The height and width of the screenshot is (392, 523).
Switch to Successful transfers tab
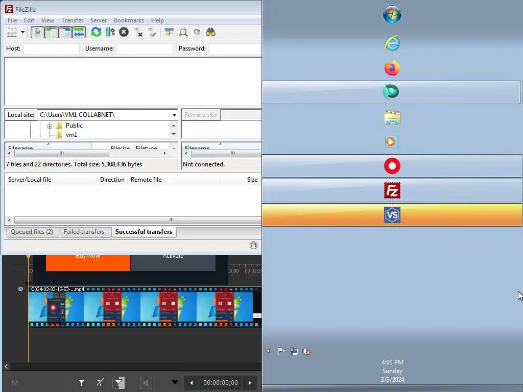tap(144, 232)
